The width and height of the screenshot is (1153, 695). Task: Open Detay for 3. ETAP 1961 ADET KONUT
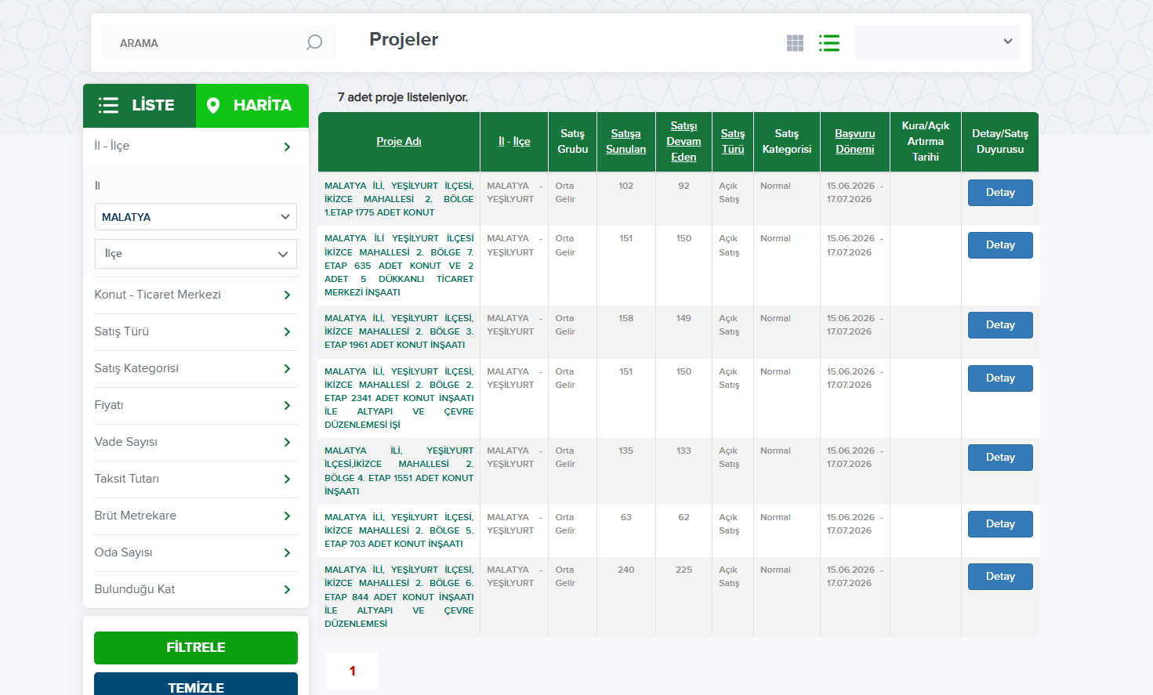click(x=1000, y=325)
